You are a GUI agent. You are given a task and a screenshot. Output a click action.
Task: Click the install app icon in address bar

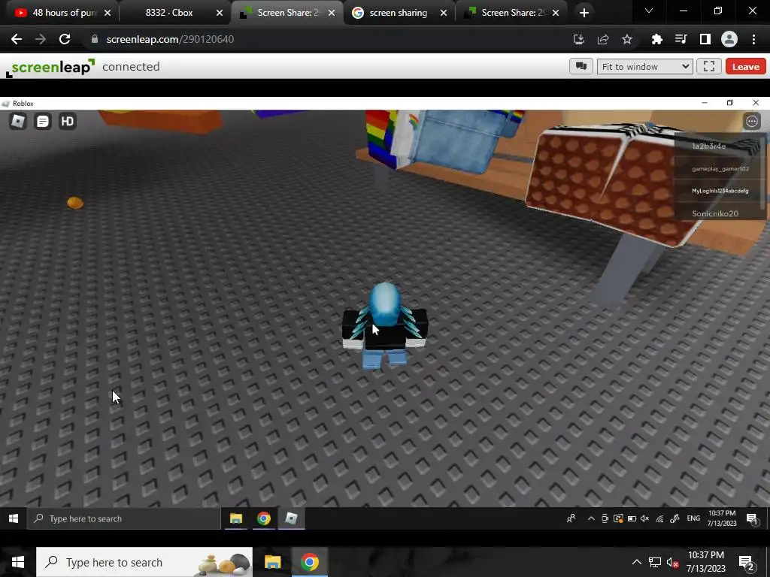pos(579,39)
